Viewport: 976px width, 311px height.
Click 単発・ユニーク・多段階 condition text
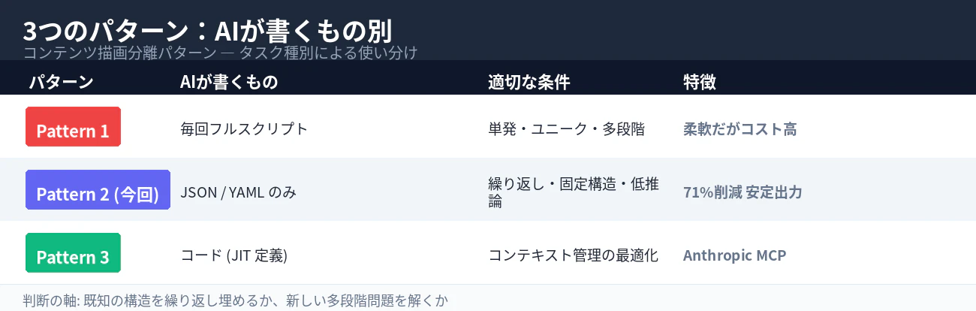[566, 128]
